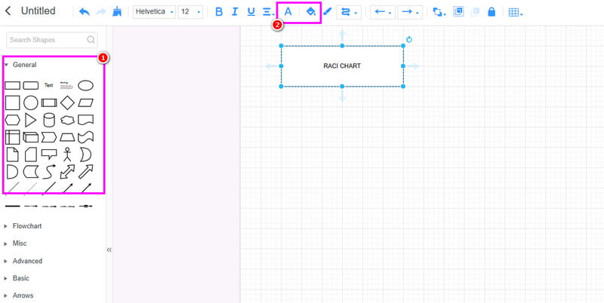Pick the cylinder shape from General

[x=49, y=120]
